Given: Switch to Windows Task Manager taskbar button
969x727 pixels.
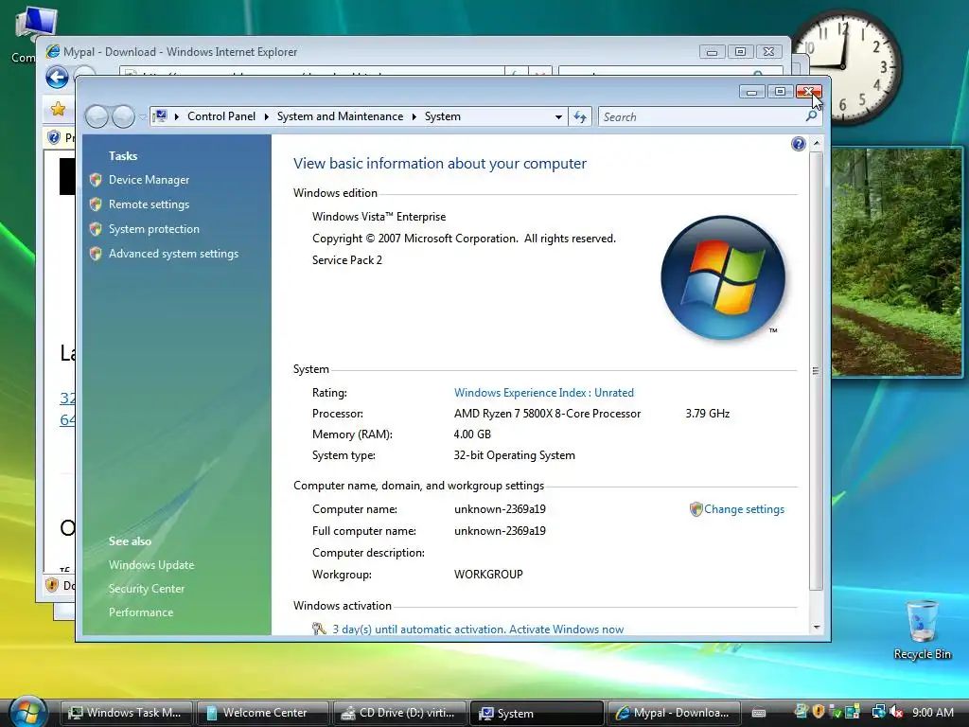Looking at the screenshot, I should [x=126, y=713].
